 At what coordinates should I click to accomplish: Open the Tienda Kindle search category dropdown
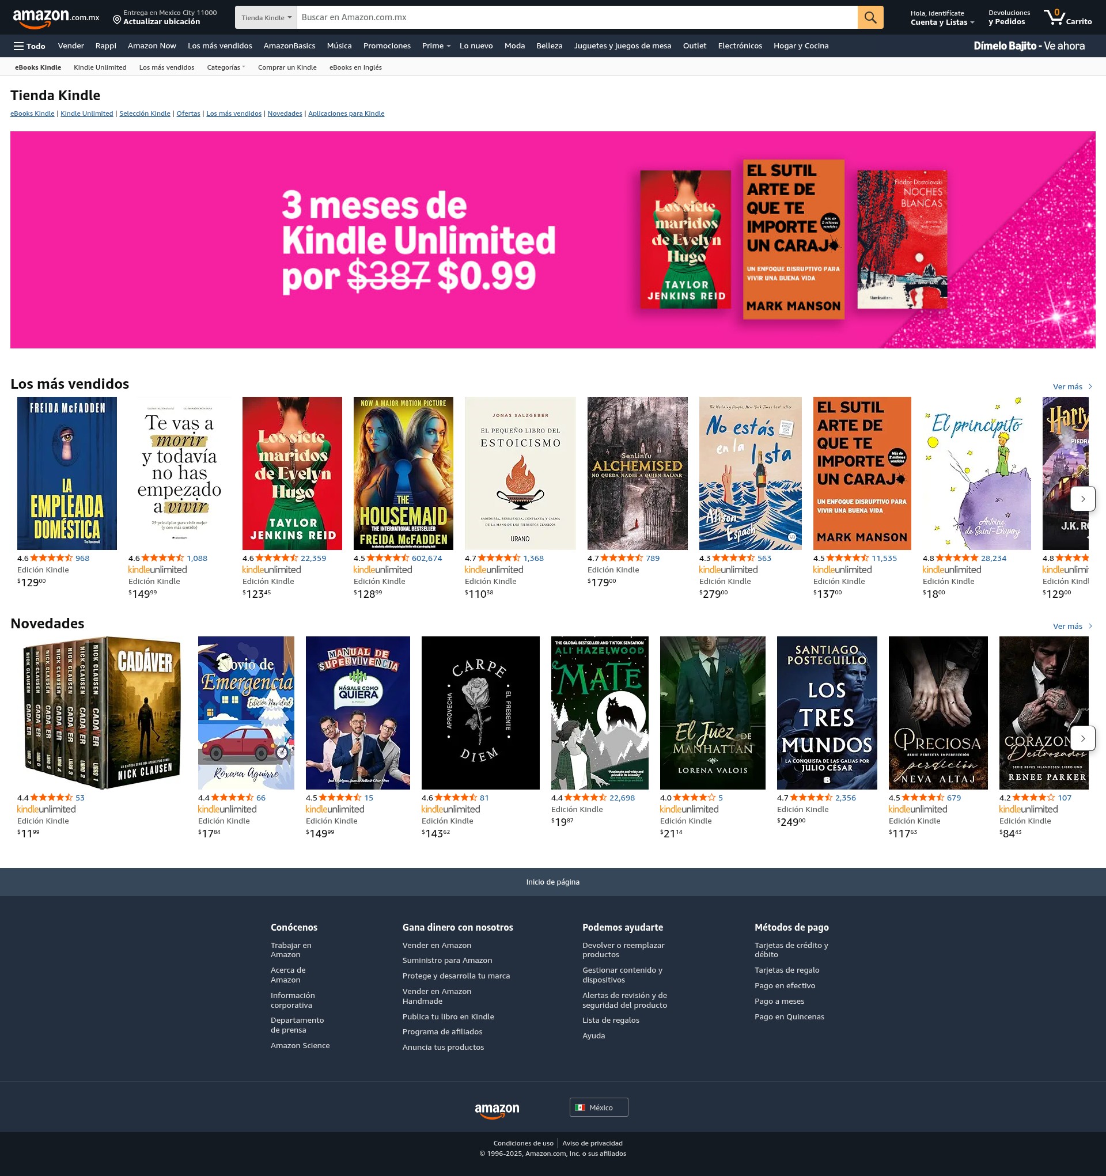266,17
